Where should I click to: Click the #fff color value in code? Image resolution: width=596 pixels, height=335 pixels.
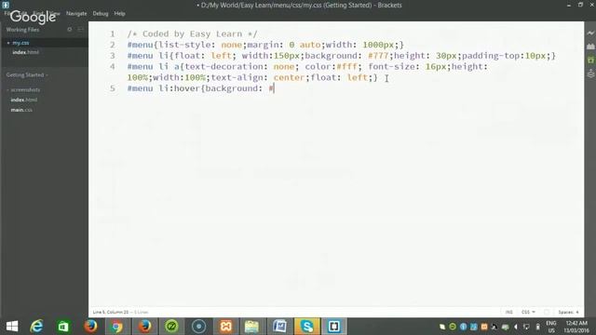click(x=346, y=67)
